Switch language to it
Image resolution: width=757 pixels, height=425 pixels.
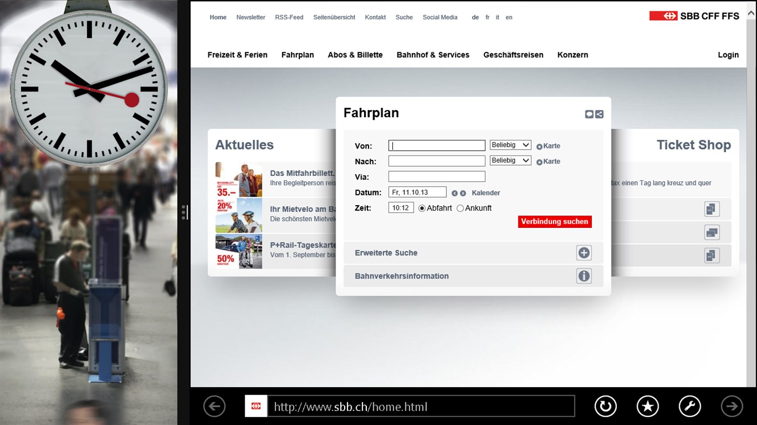point(497,17)
